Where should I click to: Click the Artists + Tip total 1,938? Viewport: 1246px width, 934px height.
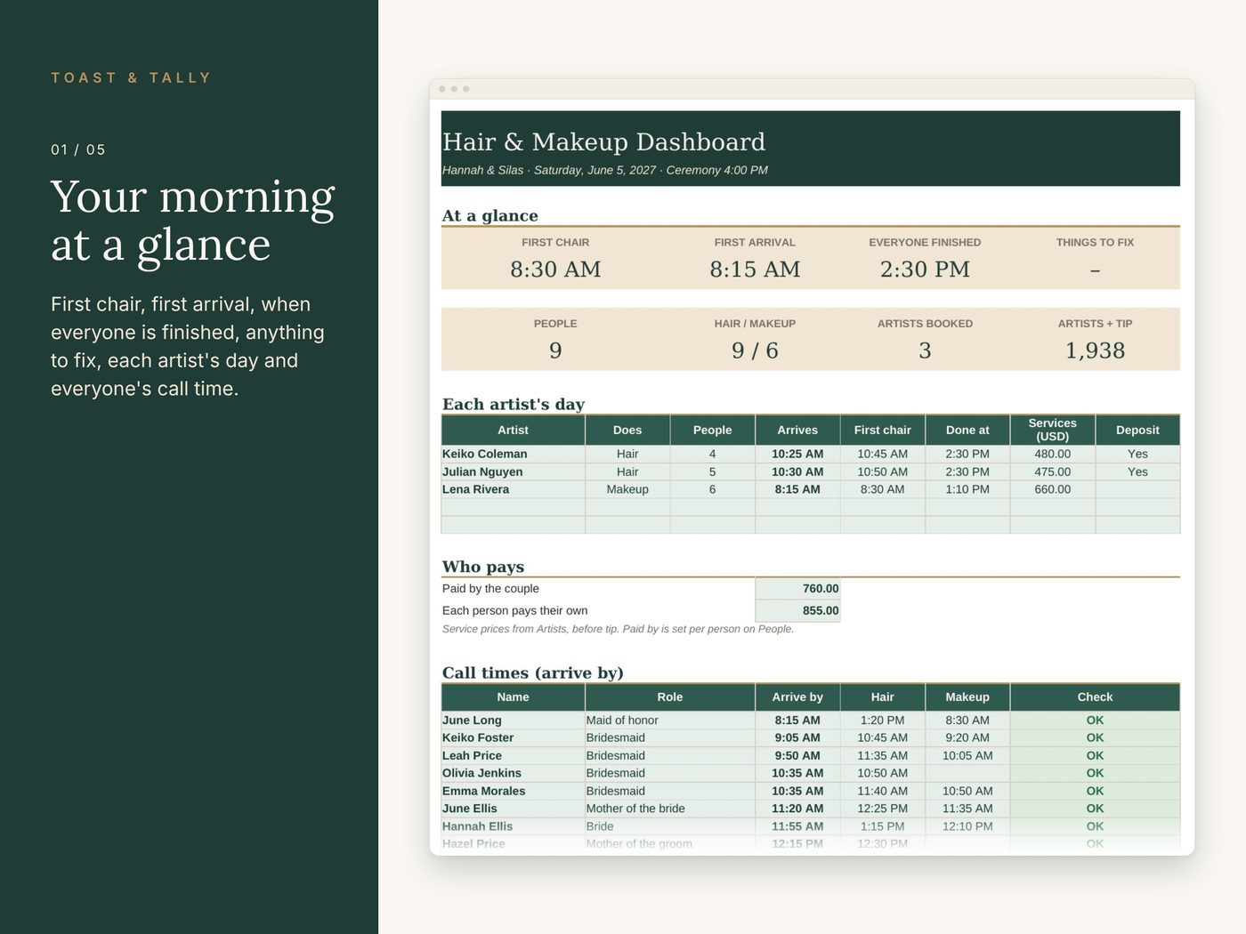pyautogui.click(x=1095, y=350)
